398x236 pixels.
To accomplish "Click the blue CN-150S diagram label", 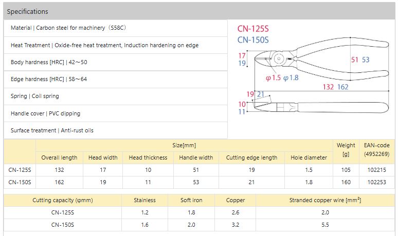I will [x=253, y=40].
